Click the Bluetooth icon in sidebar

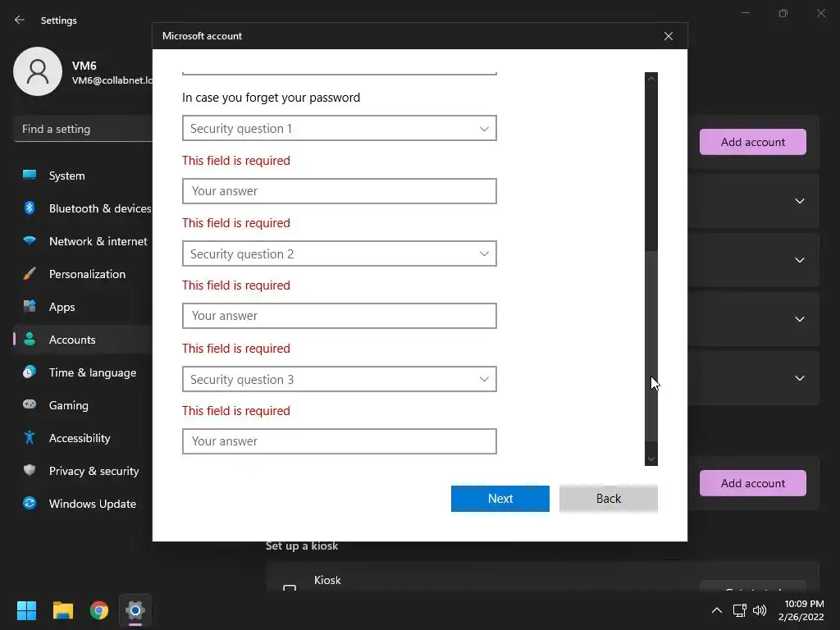click(x=30, y=208)
